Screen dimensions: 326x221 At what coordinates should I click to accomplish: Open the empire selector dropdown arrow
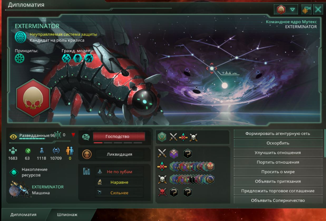coord(292,10)
